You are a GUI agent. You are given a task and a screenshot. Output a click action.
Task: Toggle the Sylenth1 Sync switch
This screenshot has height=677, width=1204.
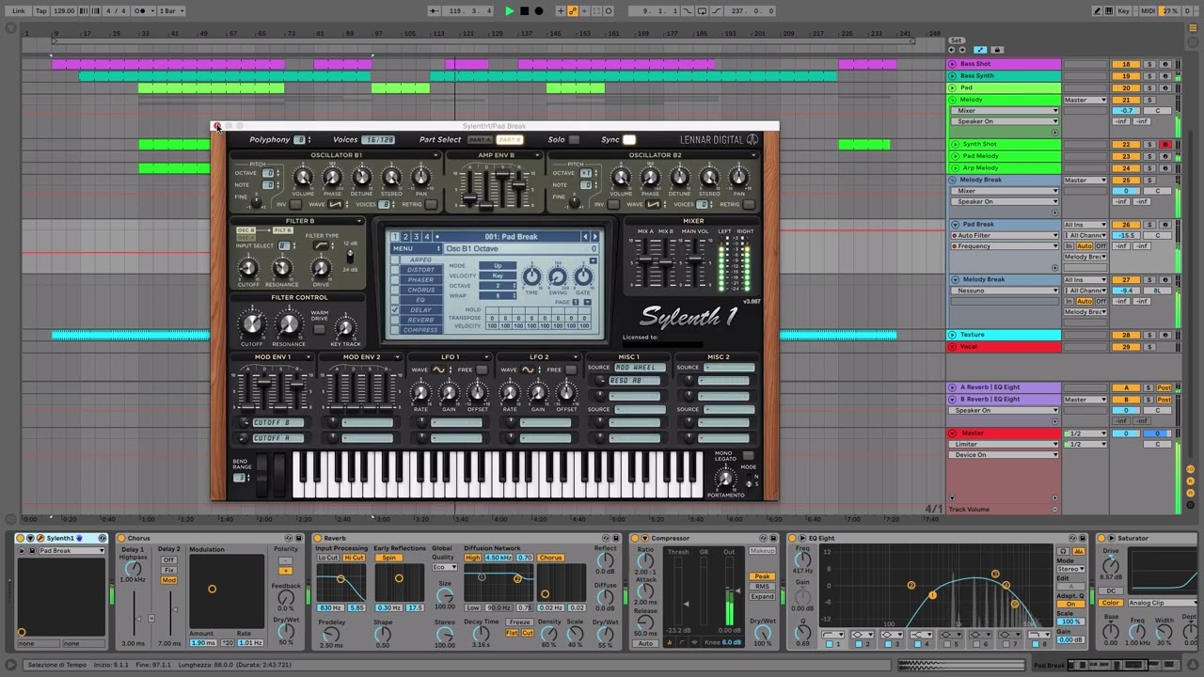pos(628,140)
